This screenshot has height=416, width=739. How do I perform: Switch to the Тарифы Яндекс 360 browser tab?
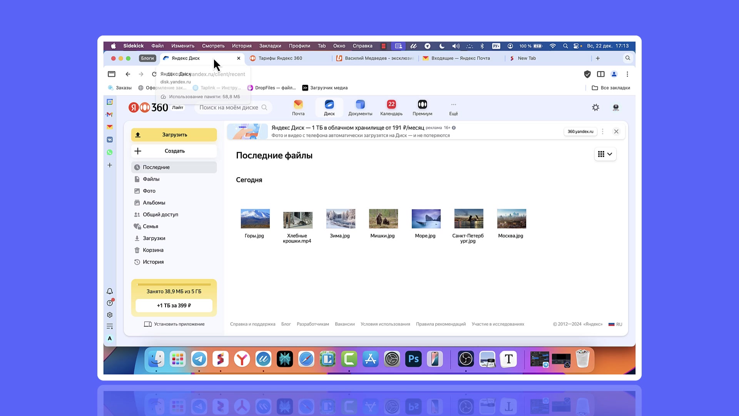click(x=281, y=58)
